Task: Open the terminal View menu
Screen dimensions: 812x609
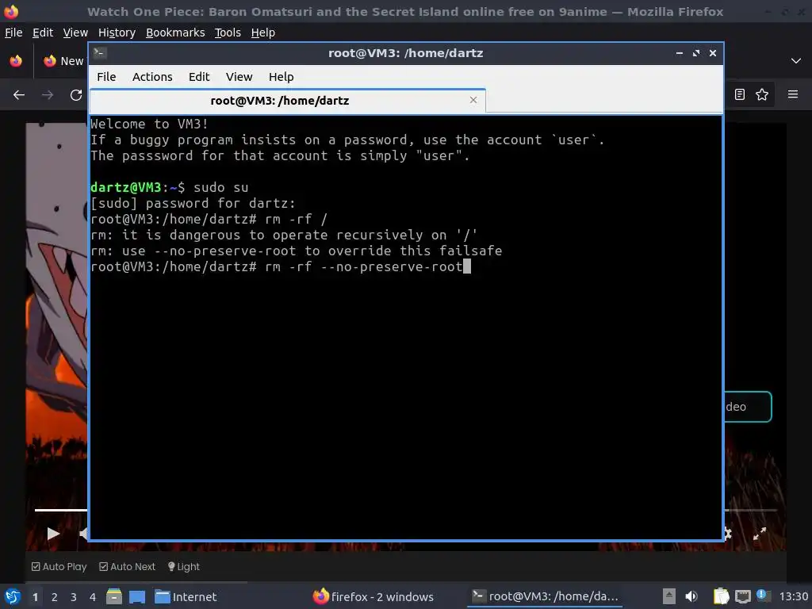Action: coord(239,77)
